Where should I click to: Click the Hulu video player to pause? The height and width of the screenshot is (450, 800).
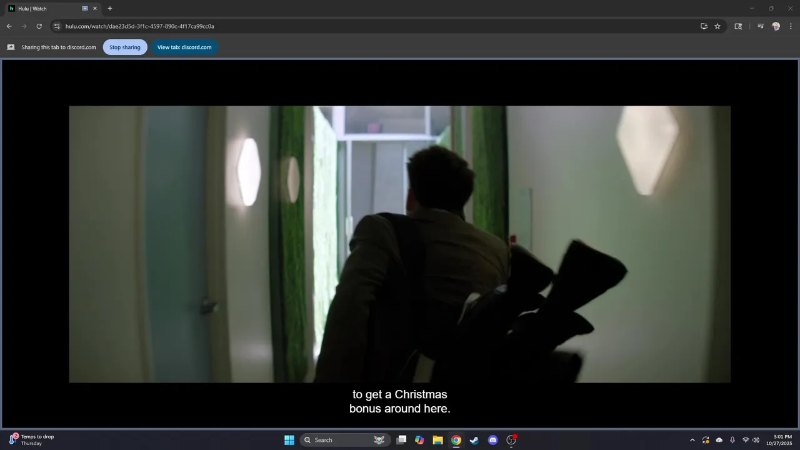[400, 244]
